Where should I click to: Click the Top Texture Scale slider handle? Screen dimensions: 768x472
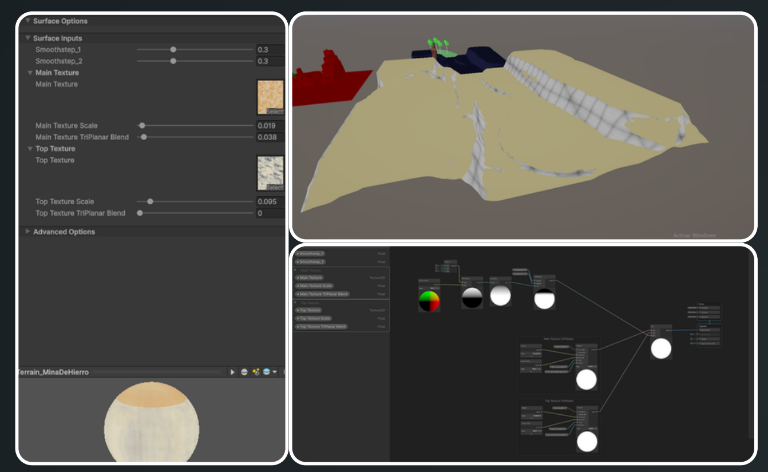pos(150,201)
